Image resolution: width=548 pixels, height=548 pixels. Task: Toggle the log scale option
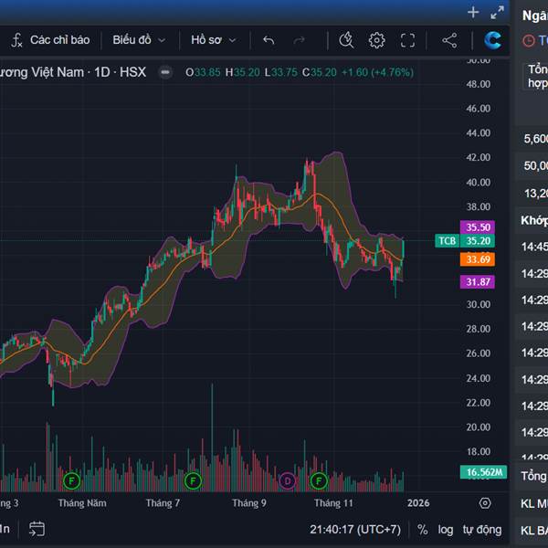coord(445,529)
